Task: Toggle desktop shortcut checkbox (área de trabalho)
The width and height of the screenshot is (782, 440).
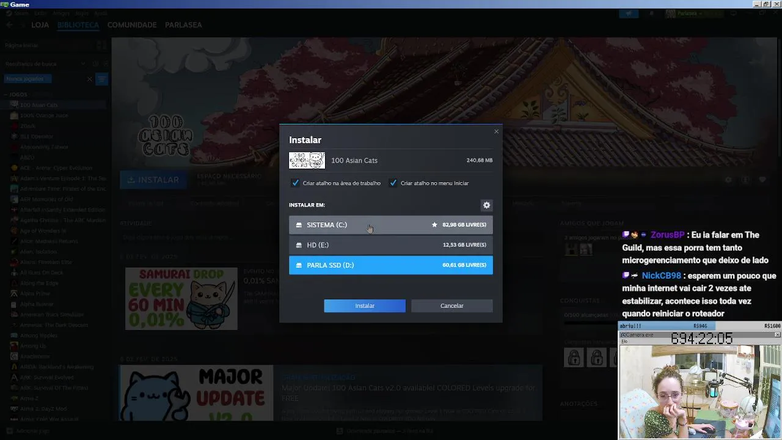Action: (296, 183)
